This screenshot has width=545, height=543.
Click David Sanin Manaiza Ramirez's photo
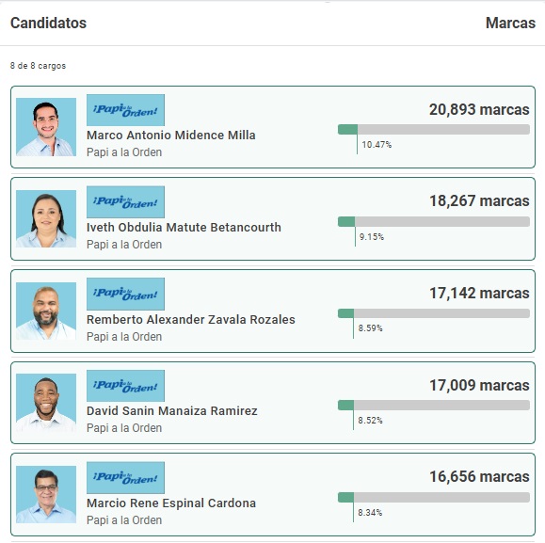coord(46,403)
